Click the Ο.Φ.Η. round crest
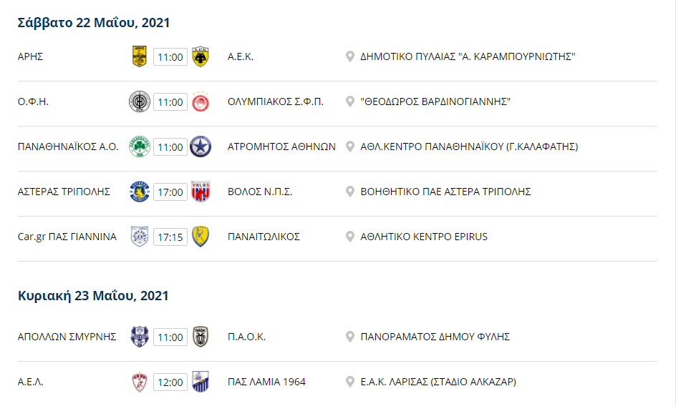Viewport: 676px width, 406px height. tap(140, 101)
